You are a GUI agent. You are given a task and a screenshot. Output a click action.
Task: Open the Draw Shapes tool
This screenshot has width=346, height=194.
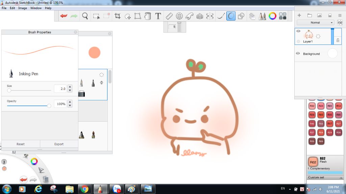click(x=241, y=16)
